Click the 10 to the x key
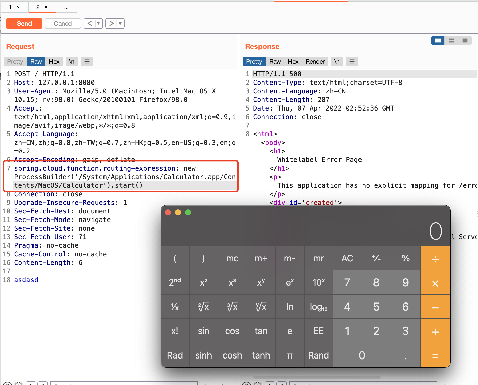This screenshot has height=385, width=478. (x=319, y=282)
